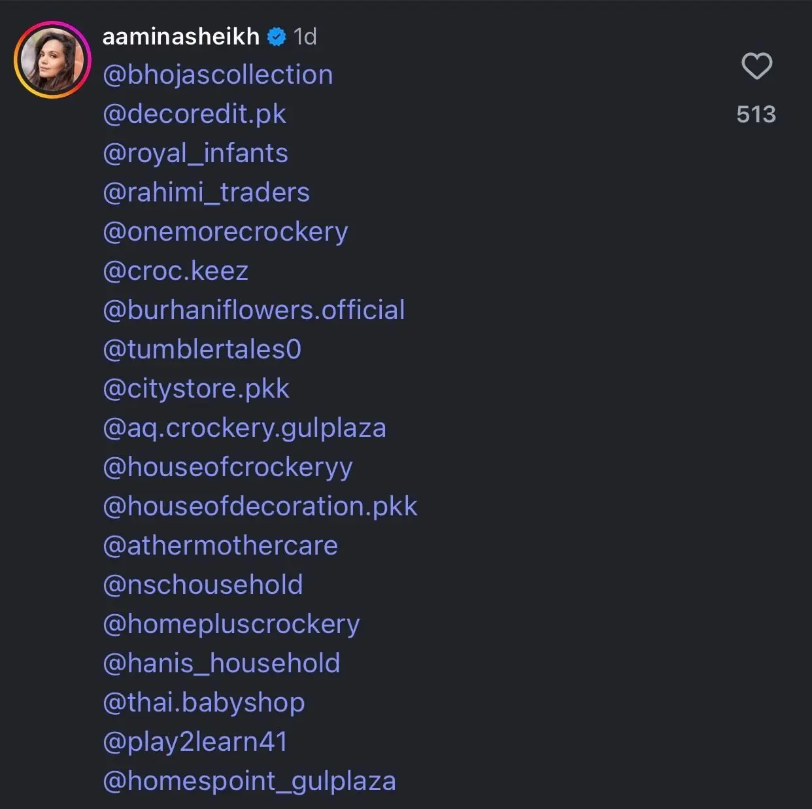Go to the @play2learn41 profile
The height and width of the screenshot is (809, 812).
click(195, 742)
